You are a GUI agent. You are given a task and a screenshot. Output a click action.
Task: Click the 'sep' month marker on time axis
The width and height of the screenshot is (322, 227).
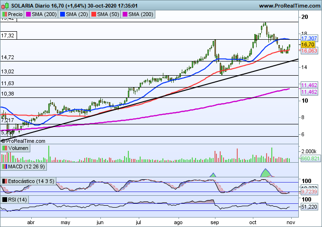[x=215, y=221]
